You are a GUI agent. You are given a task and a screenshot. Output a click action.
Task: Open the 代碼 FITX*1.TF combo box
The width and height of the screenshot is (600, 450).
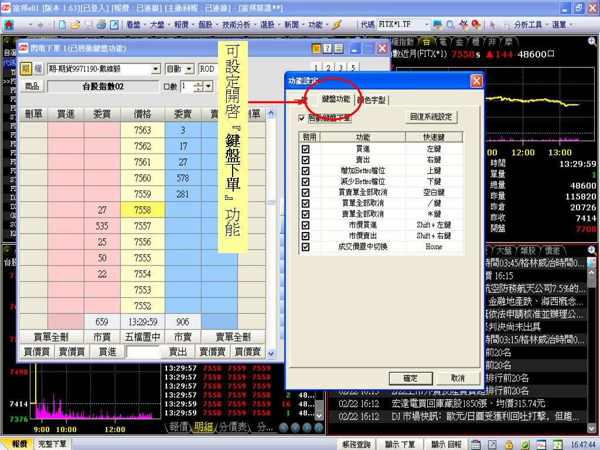pyautogui.click(x=404, y=25)
